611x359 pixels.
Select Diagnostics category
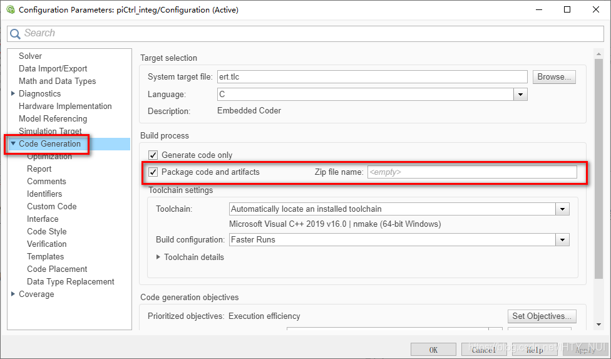tap(39, 93)
